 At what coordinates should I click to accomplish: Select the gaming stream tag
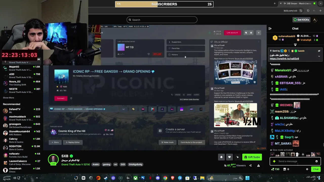click(x=107, y=164)
